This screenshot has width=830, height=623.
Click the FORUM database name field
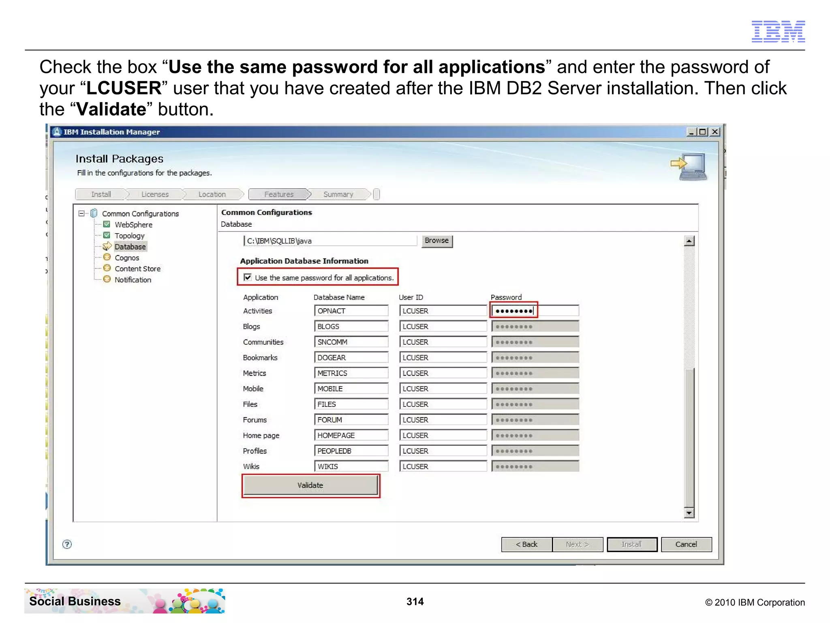[x=351, y=420]
